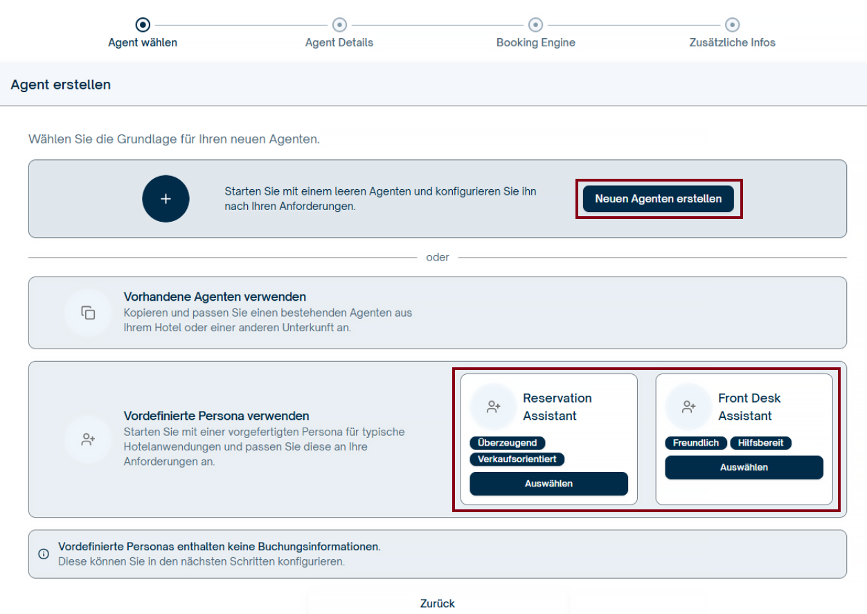Choose Auswählen for Front Desk Assistant
This screenshot has width=867, height=614.
click(744, 467)
